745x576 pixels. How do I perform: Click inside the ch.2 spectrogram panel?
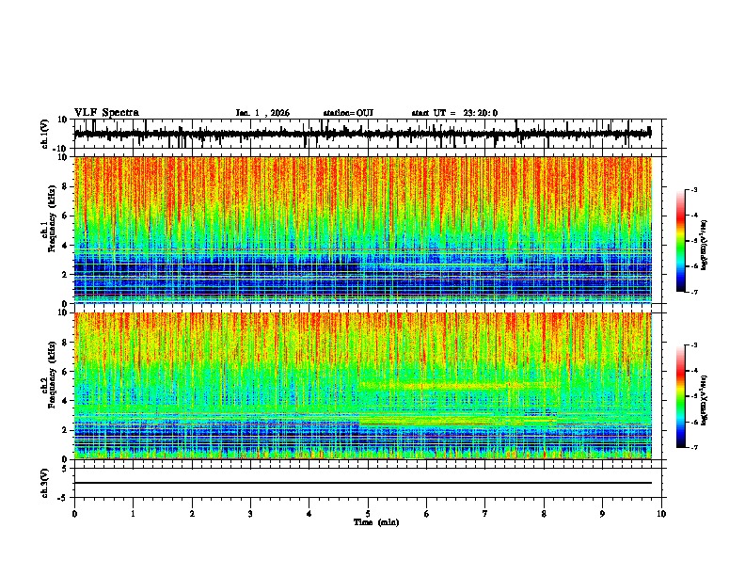tap(363, 386)
